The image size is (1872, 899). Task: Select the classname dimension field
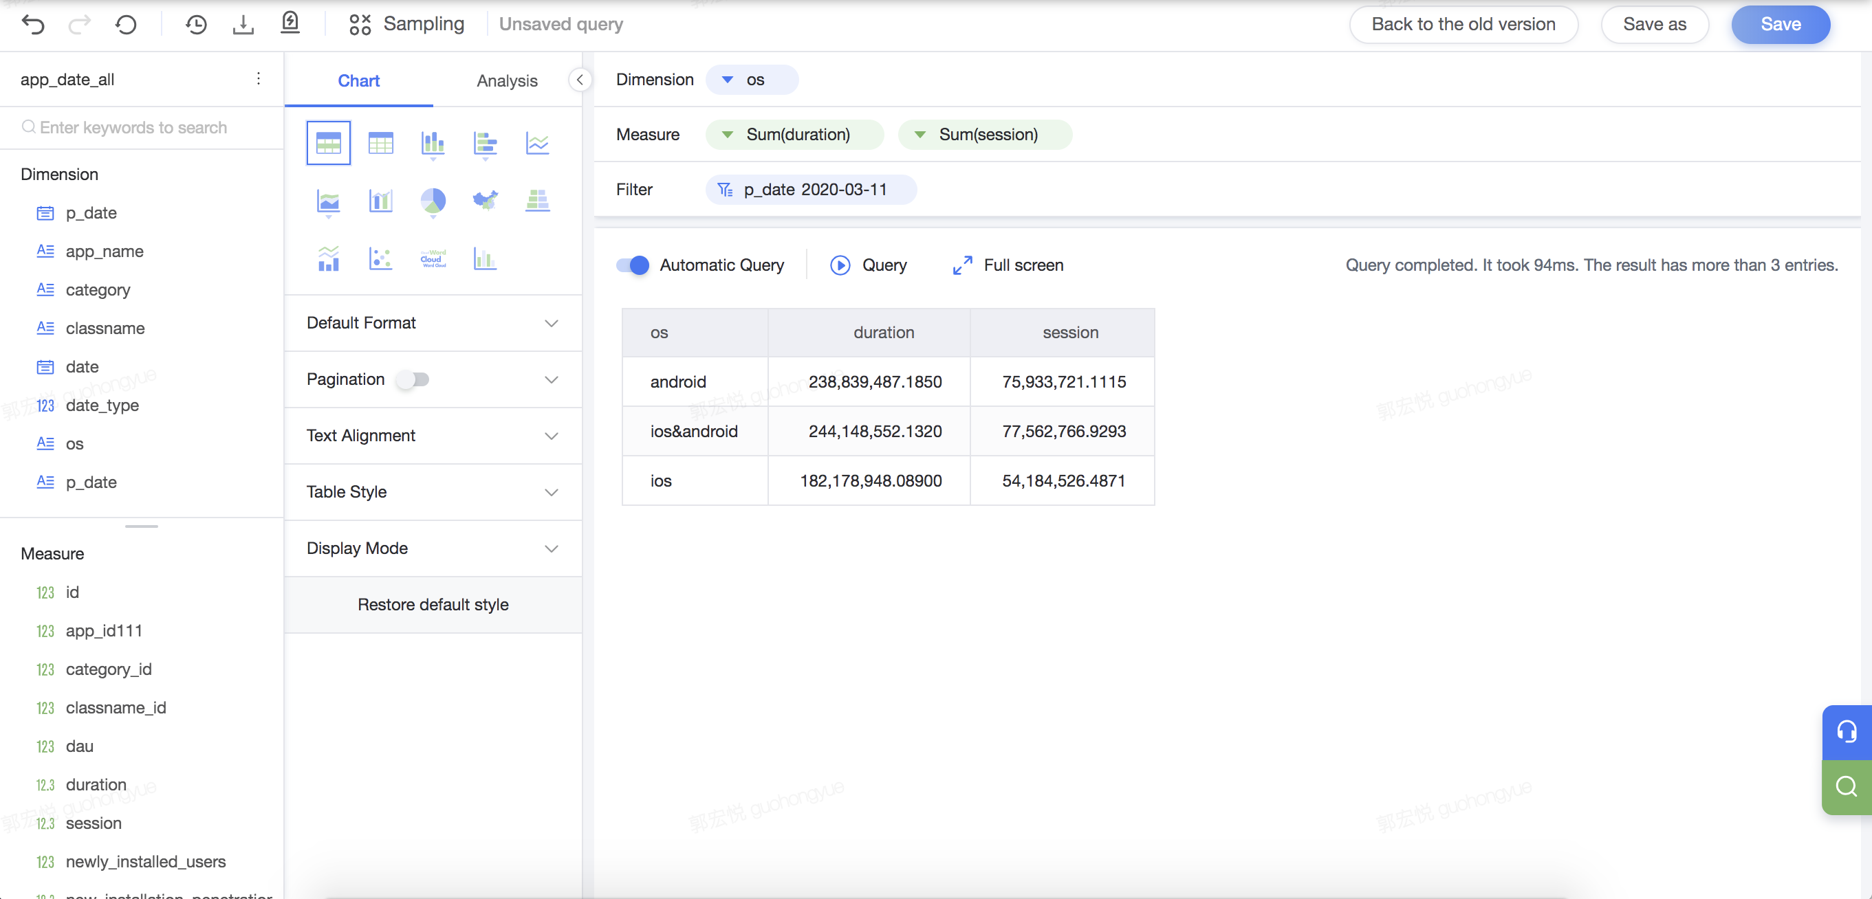tap(105, 329)
